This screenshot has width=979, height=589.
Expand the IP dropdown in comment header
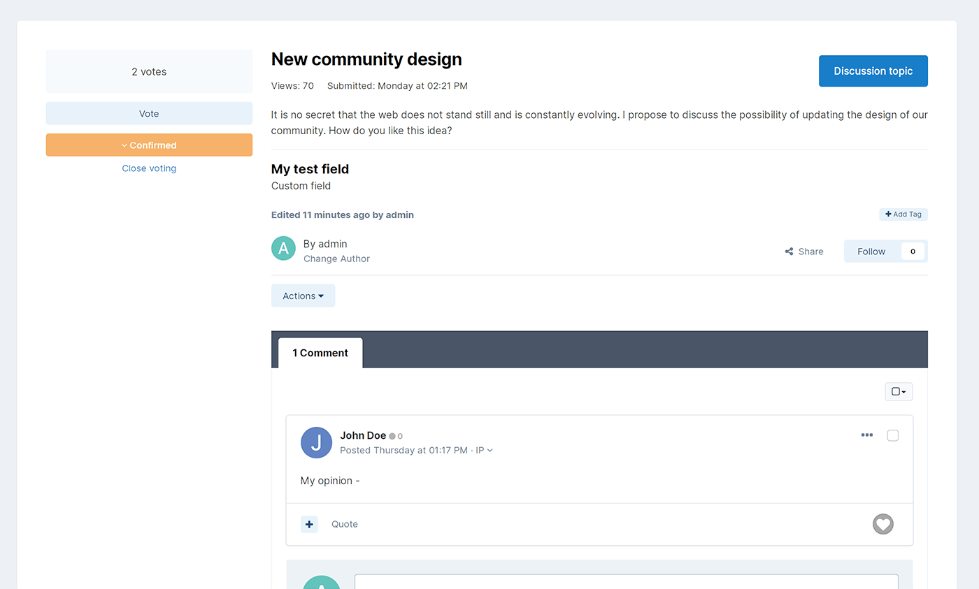coord(484,451)
